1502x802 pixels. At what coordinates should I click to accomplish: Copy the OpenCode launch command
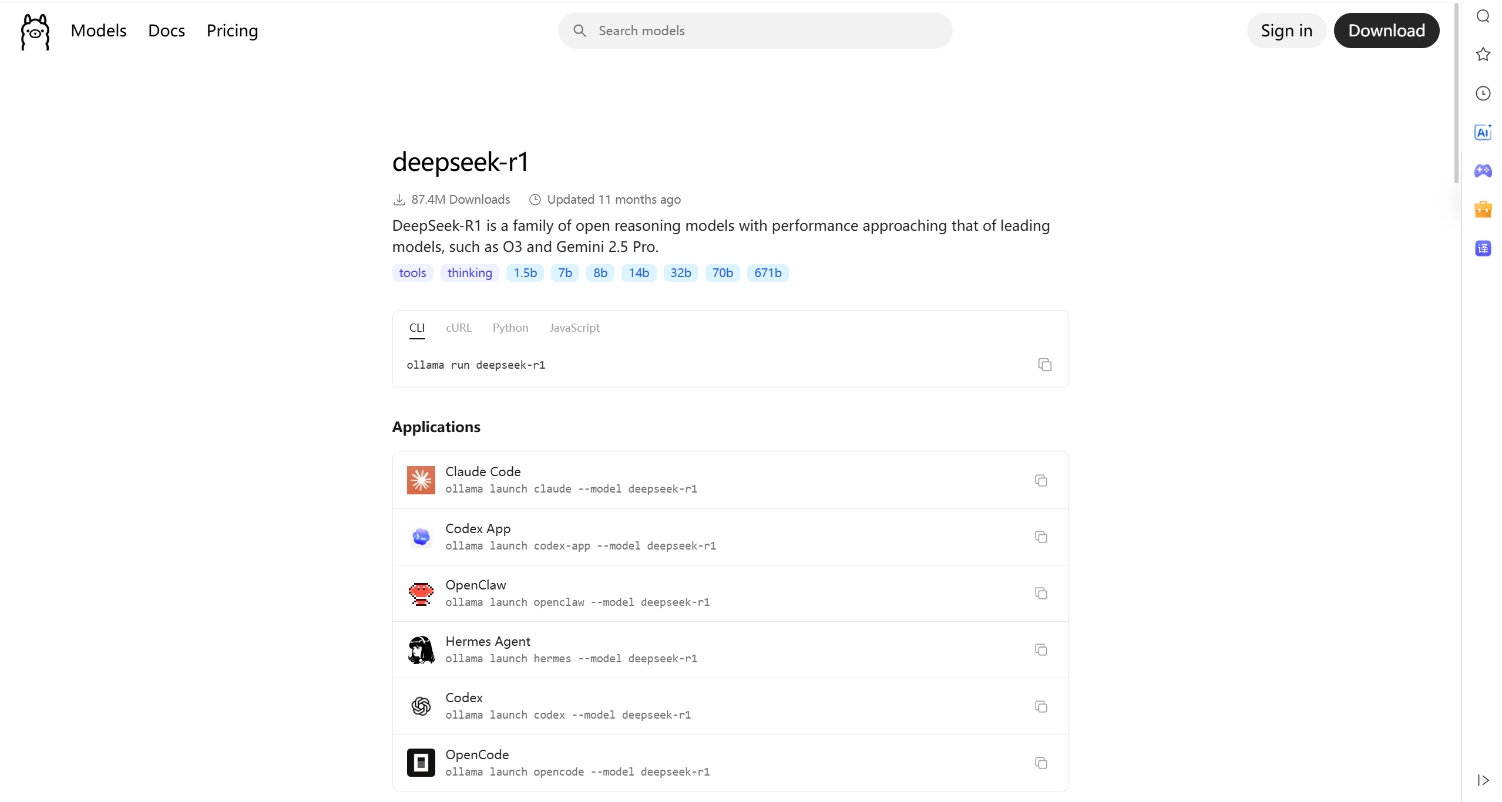pos(1041,763)
